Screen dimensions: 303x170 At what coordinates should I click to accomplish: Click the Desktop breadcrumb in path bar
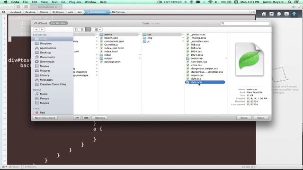coord(30,12)
